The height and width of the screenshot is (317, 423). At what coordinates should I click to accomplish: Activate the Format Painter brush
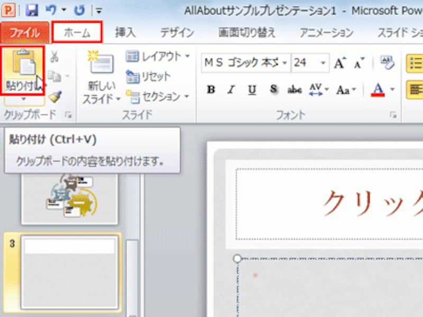tap(56, 96)
